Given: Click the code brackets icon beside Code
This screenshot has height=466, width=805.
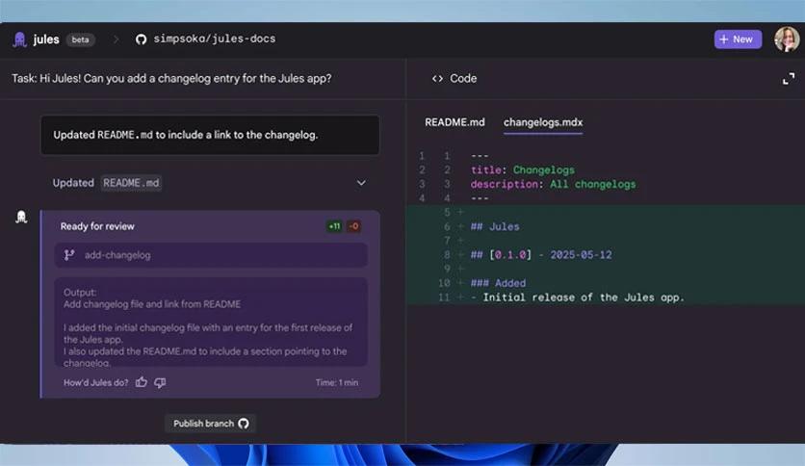Looking at the screenshot, I should (437, 79).
